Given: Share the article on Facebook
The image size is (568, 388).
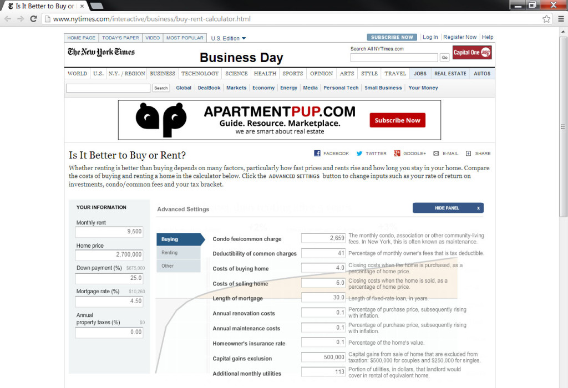Looking at the screenshot, I should (x=331, y=153).
